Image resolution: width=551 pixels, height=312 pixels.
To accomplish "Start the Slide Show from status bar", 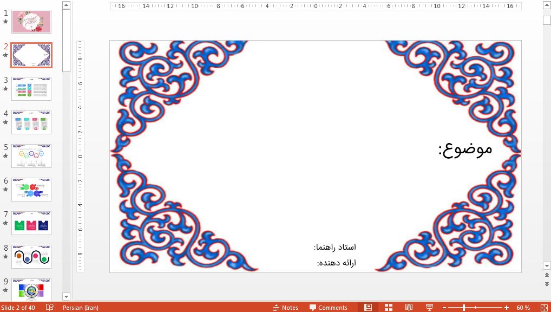I will (429, 307).
